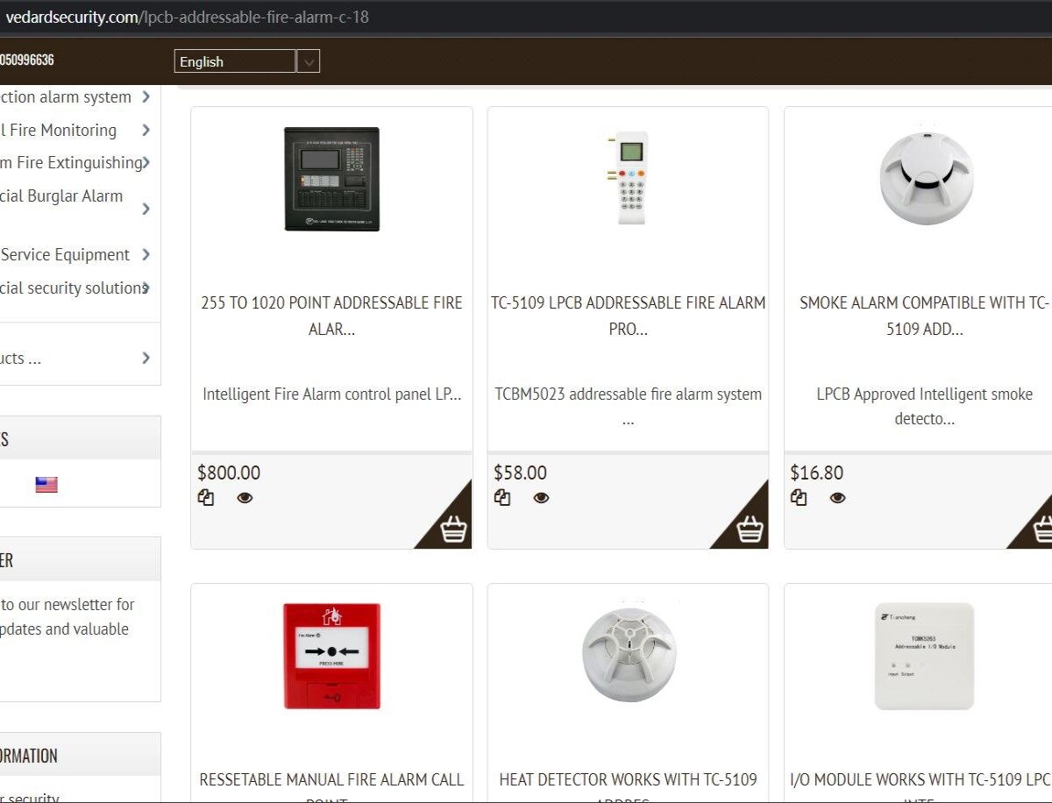Expand the Service Equipment category arrow
The width and height of the screenshot is (1052, 803).
tap(146, 255)
